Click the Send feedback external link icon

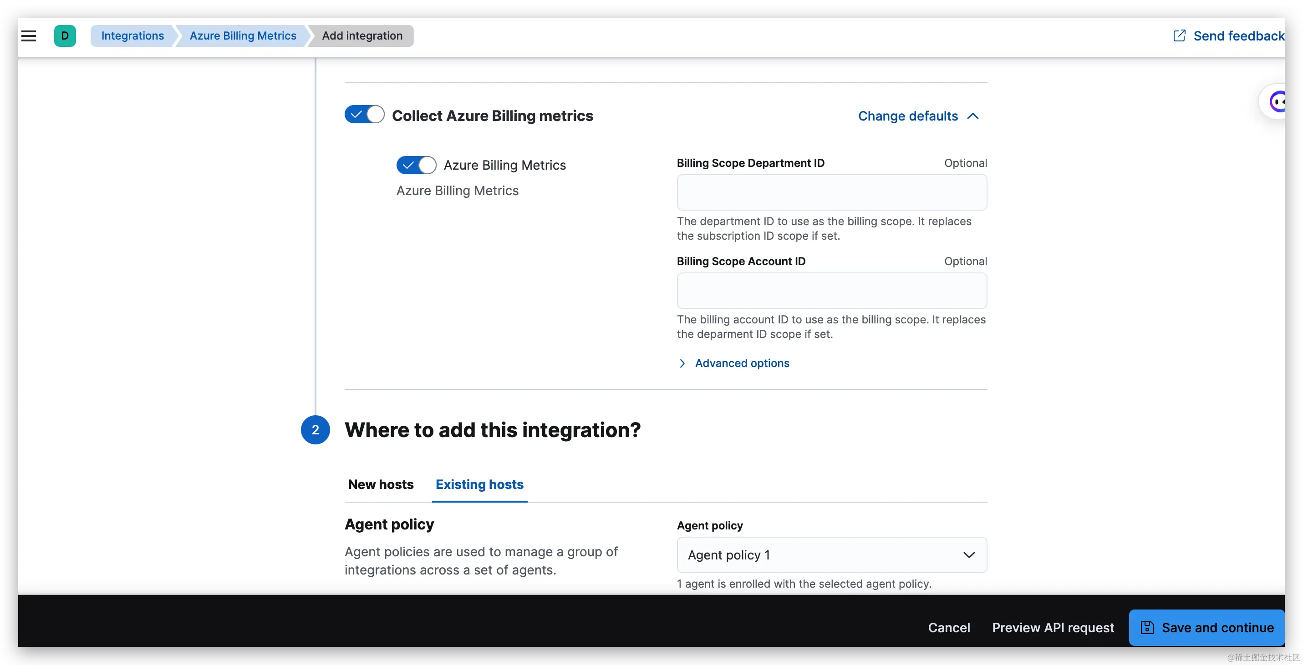(1179, 36)
